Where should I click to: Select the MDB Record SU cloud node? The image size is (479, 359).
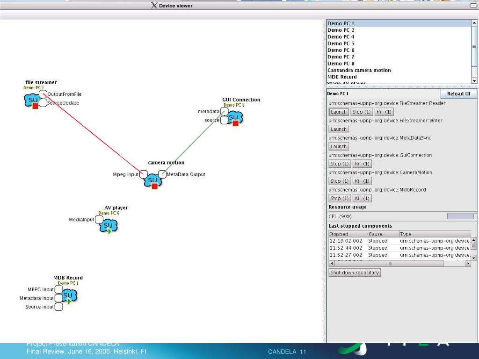[x=68, y=296]
